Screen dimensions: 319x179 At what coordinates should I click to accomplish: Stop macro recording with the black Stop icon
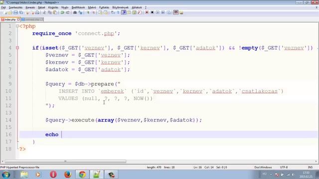tap(152, 12)
